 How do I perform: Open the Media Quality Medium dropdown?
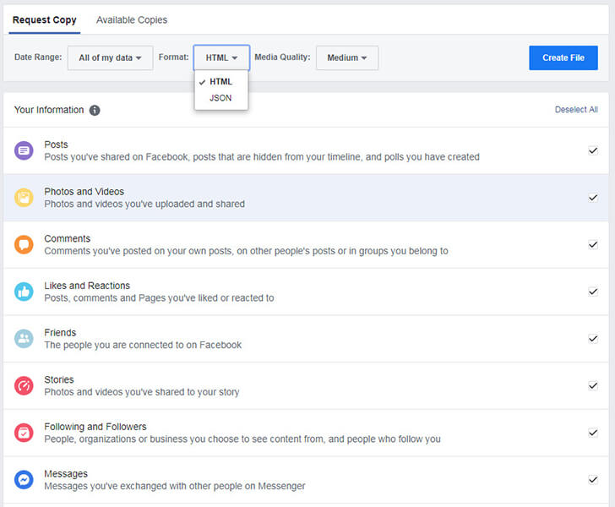coord(347,57)
